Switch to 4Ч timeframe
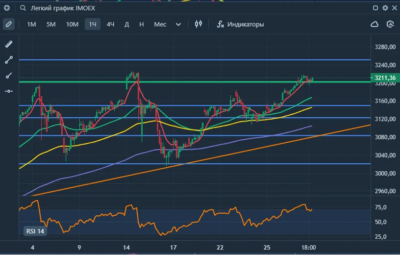The image size is (400, 255). tap(110, 24)
